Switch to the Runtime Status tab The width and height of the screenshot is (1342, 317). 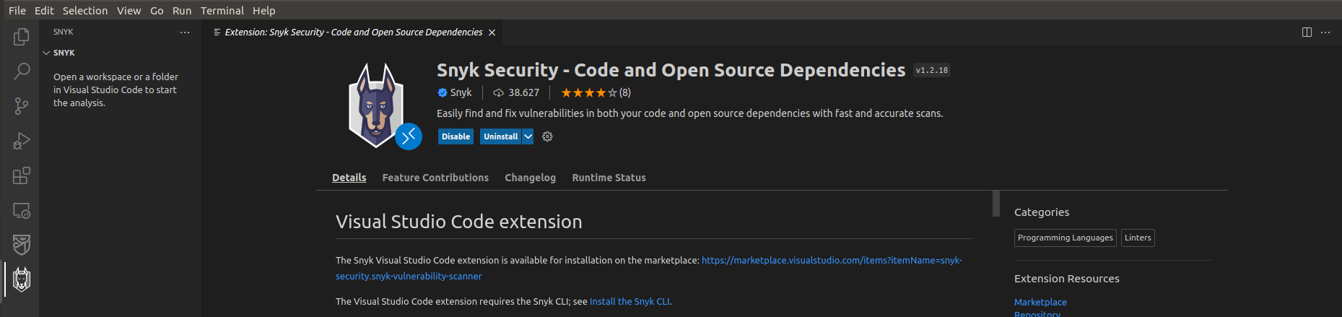pyautogui.click(x=609, y=178)
